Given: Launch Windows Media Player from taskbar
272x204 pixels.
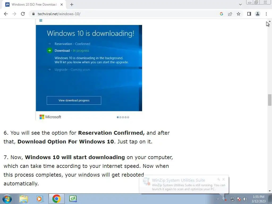Looking at the screenshot, I should click(40, 199).
